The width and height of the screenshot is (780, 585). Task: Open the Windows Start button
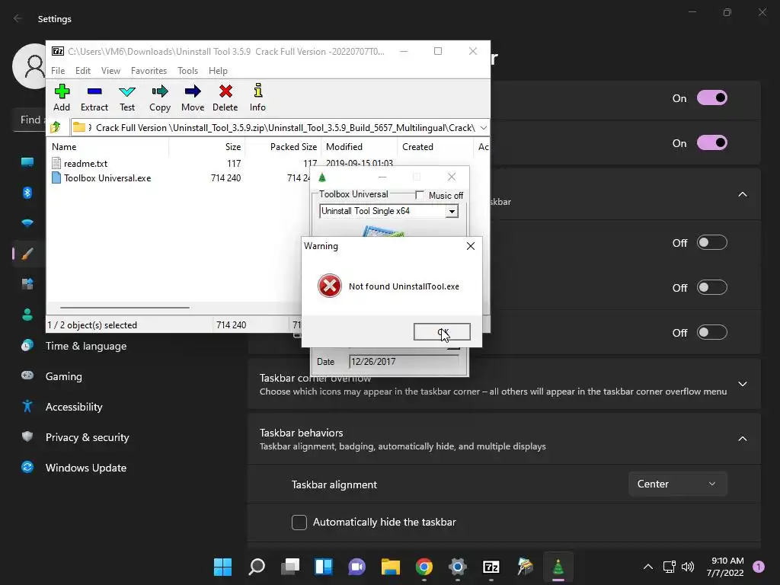(x=223, y=567)
